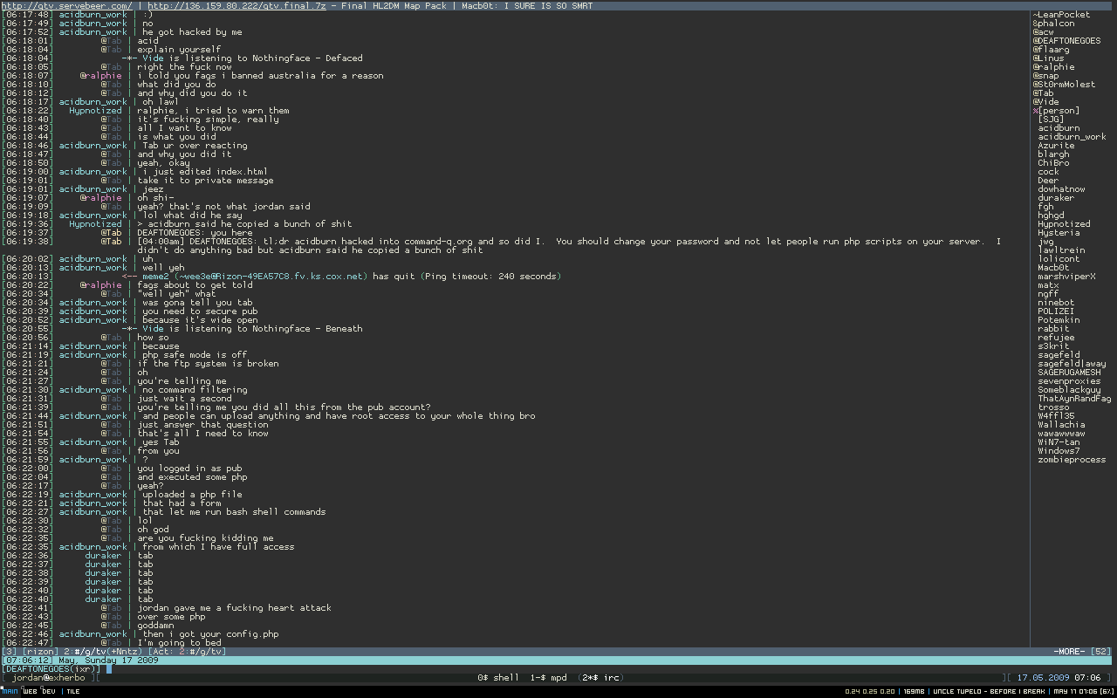This screenshot has width=1117, height=698.
Task: Select blargh in the nick list
Action: point(1053,154)
